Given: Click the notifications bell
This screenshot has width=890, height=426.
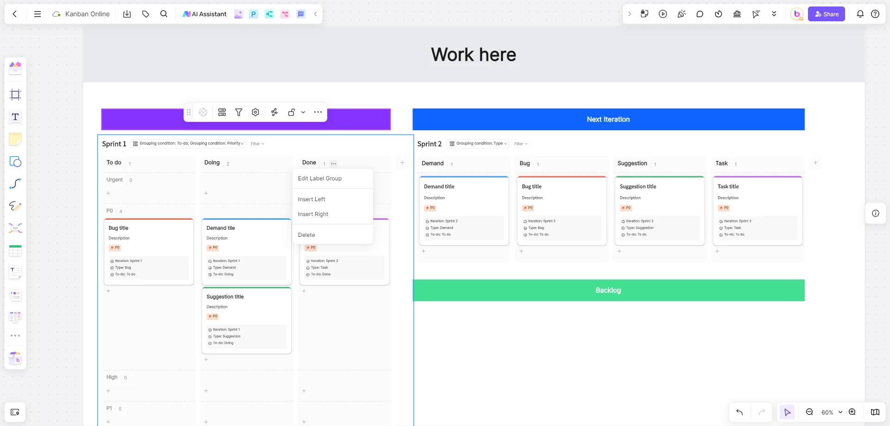Looking at the screenshot, I should [x=860, y=14].
